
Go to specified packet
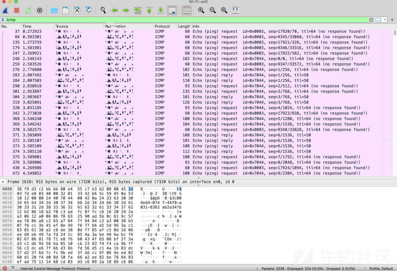[x=138, y=10]
